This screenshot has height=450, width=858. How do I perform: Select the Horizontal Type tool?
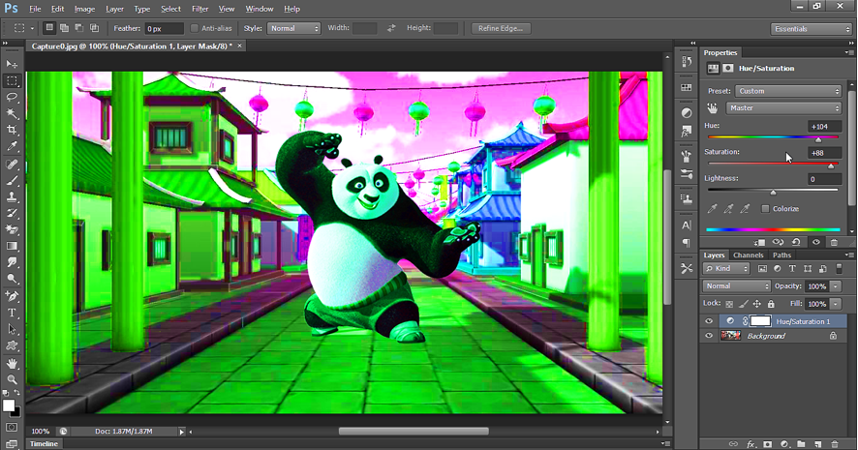(x=12, y=313)
